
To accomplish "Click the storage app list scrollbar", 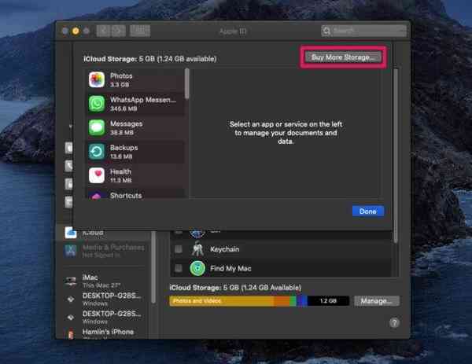I will coord(187,83).
